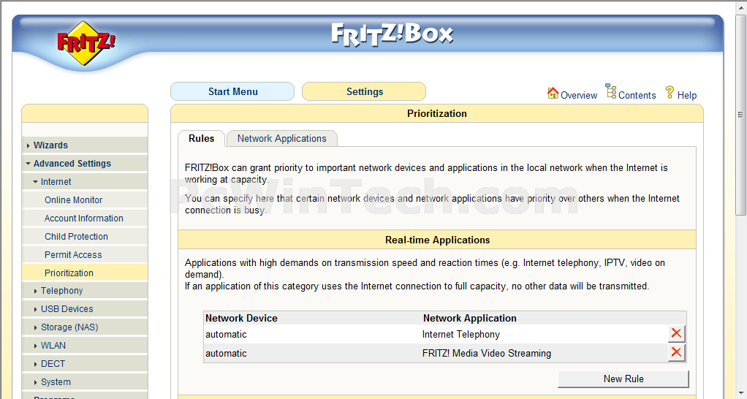Click Telephony menu label
Image resolution: width=747 pixels, height=399 pixels.
(61, 291)
